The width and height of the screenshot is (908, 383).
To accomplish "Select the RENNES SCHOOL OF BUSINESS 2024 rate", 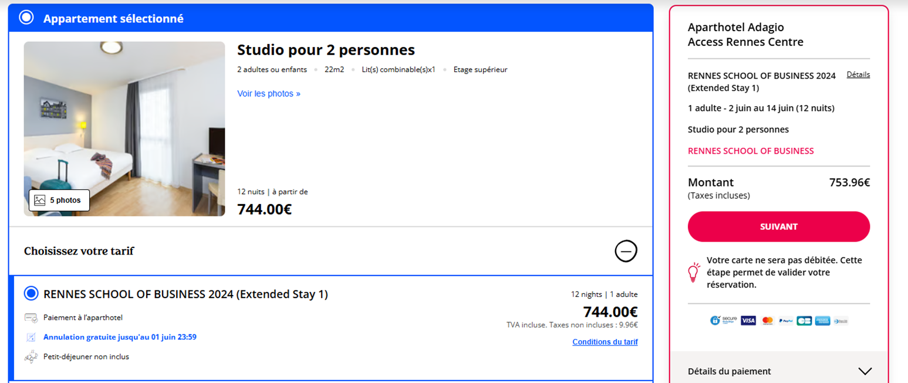I will pos(31,293).
